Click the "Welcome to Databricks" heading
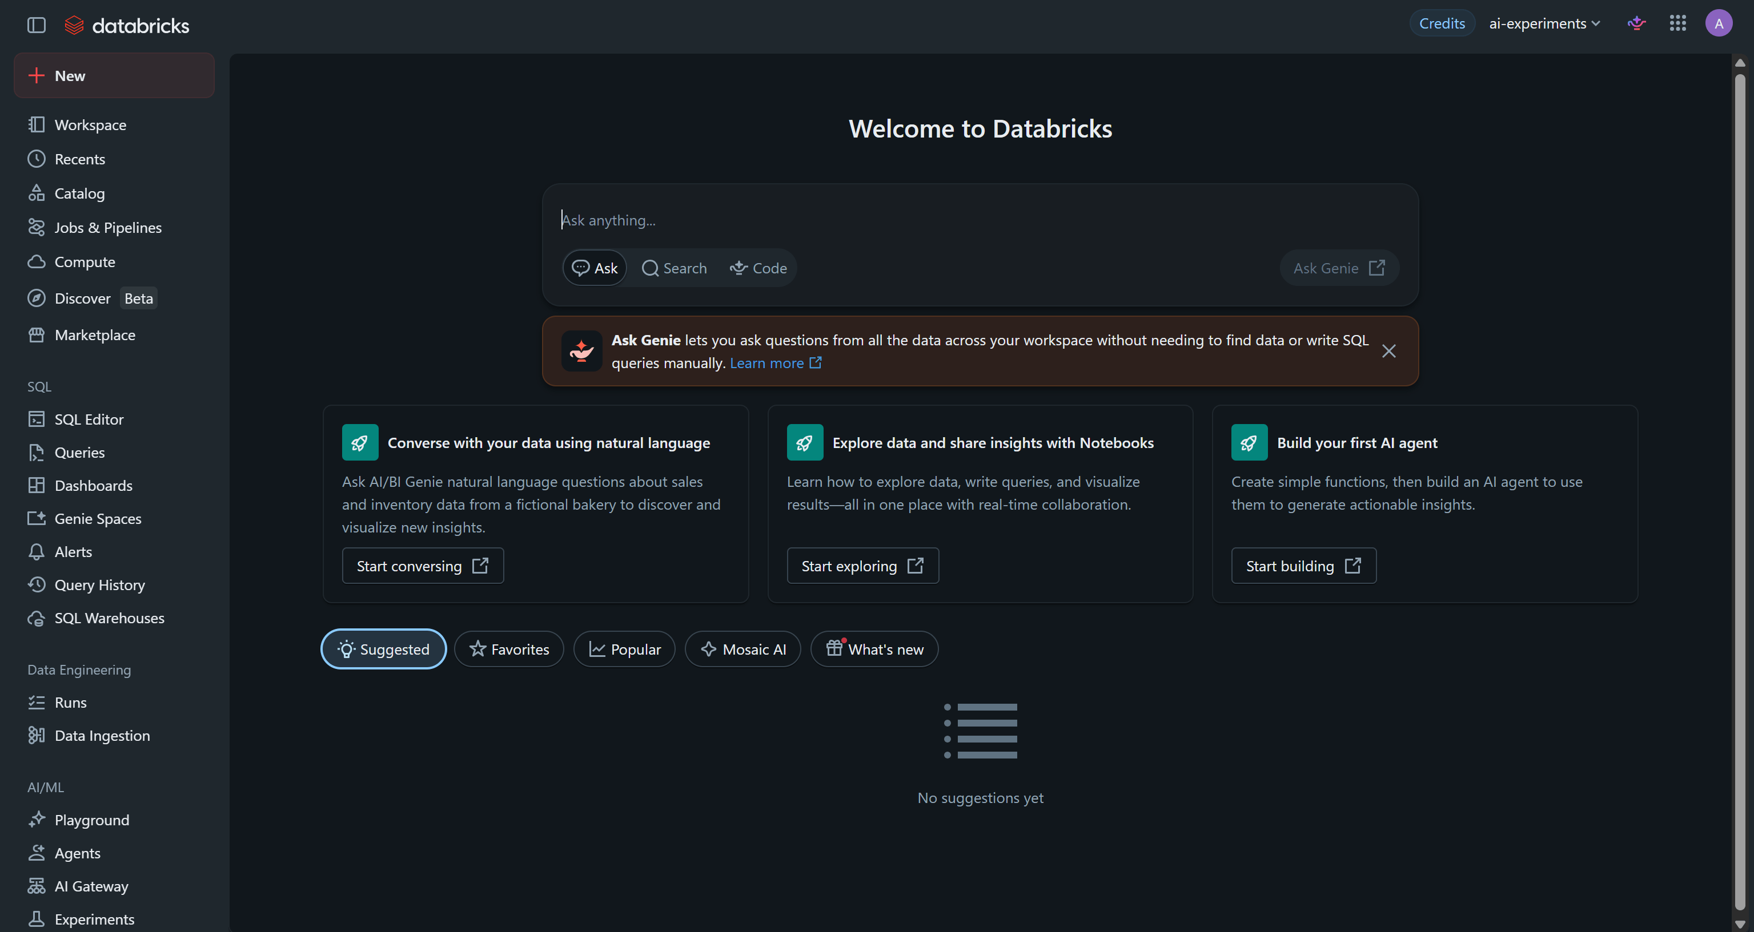The image size is (1754, 932). [x=980, y=129]
